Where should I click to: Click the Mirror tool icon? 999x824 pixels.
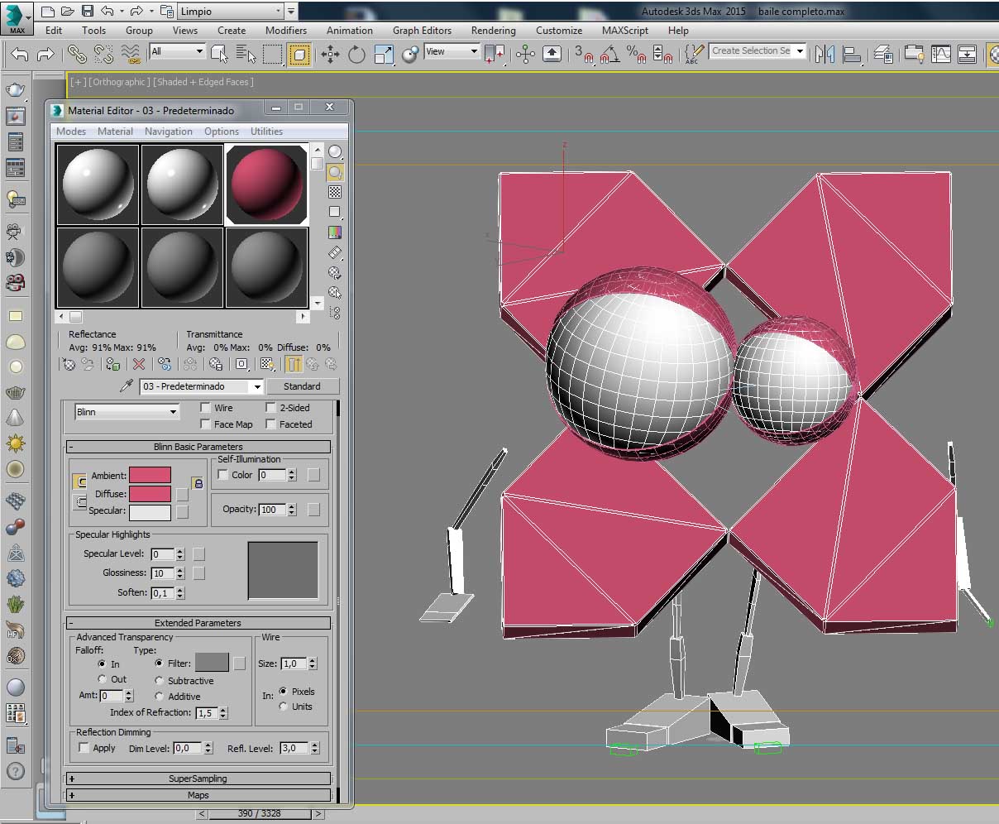[x=825, y=55]
